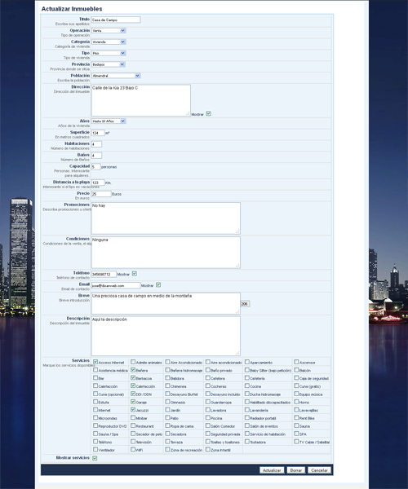Click the Email input field
This screenshot has height=489, width=408.
(x=116, y=285)
